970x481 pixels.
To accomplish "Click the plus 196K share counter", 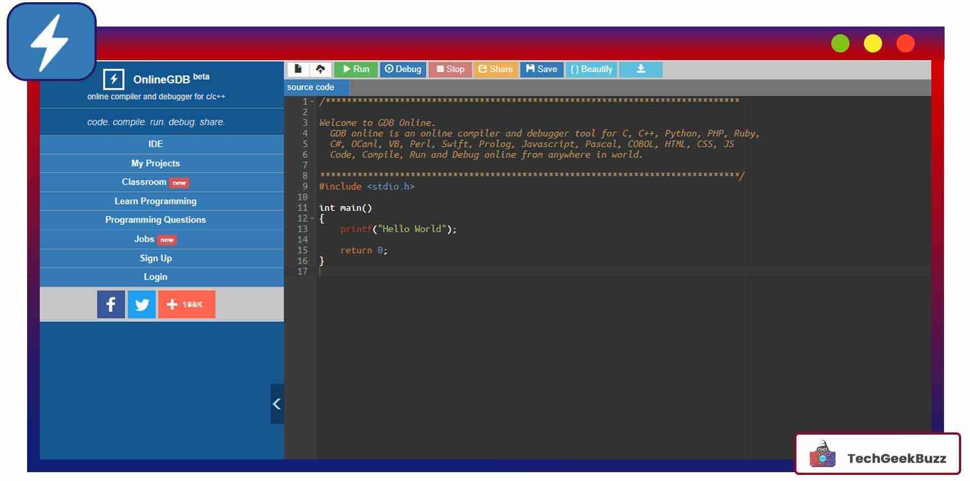I will [x=186, y=304].
